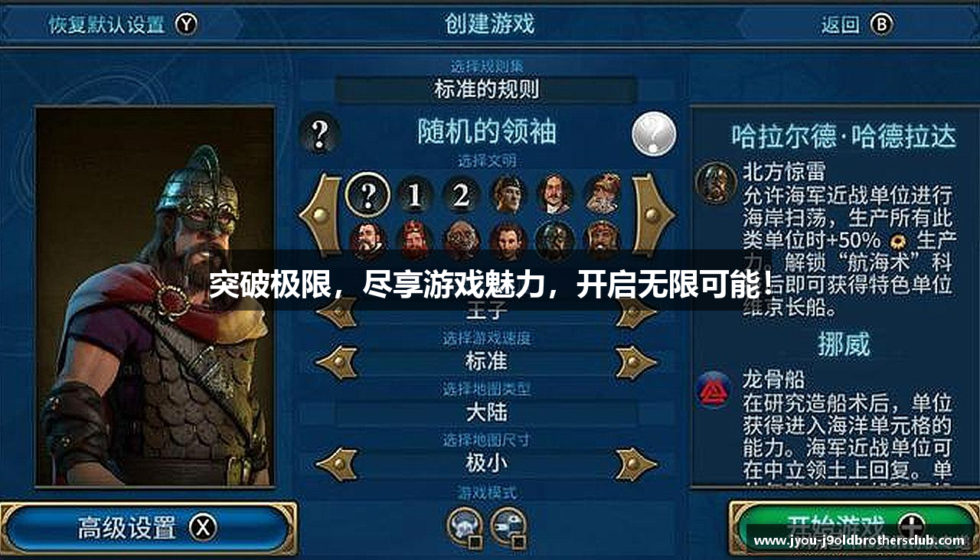Open the 标准的规则 ruleset selector
980x560 pixels.
[486, 90]
